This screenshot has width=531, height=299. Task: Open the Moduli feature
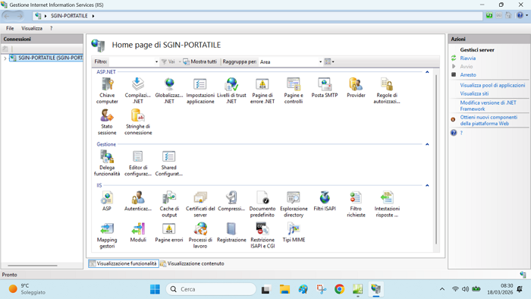[138, 232]
